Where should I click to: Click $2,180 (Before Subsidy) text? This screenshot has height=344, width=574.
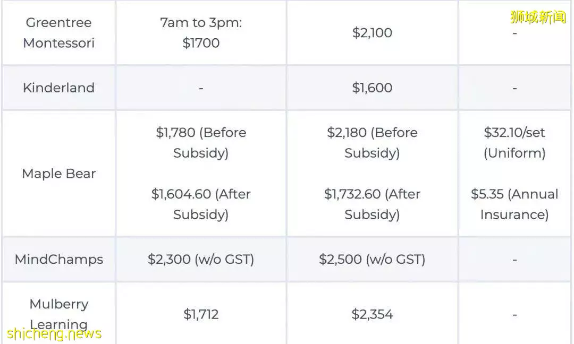pyautogui.click(x=372, y=143)
